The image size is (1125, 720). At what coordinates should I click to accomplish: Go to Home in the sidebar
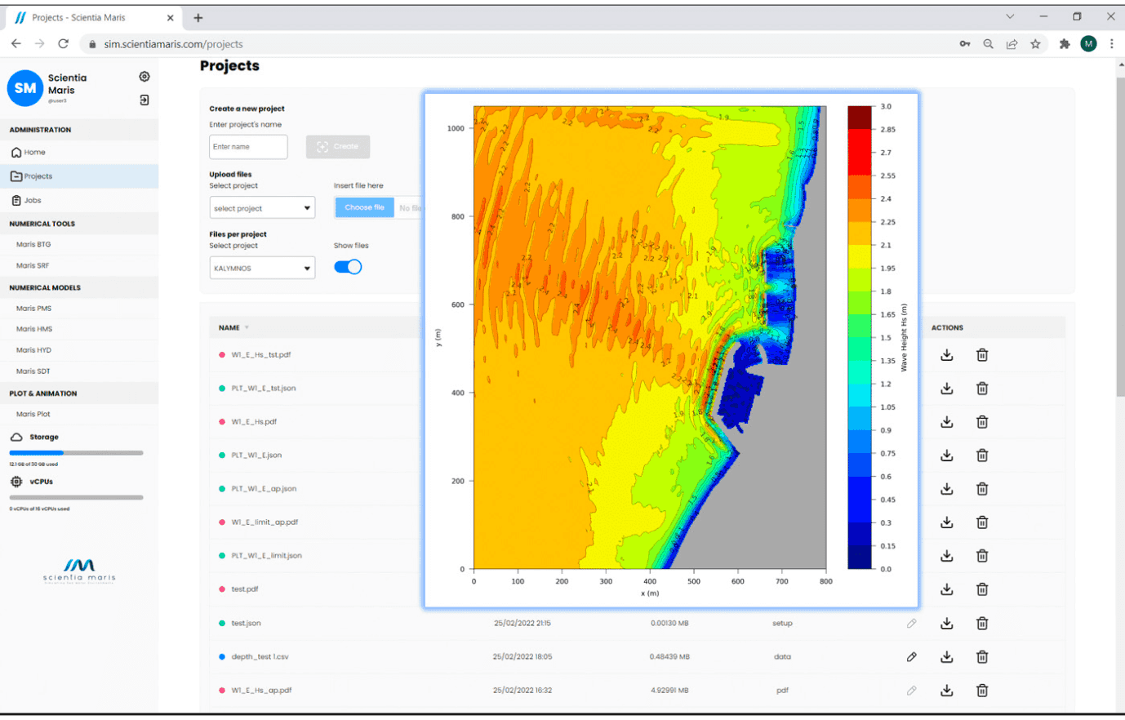34,153
